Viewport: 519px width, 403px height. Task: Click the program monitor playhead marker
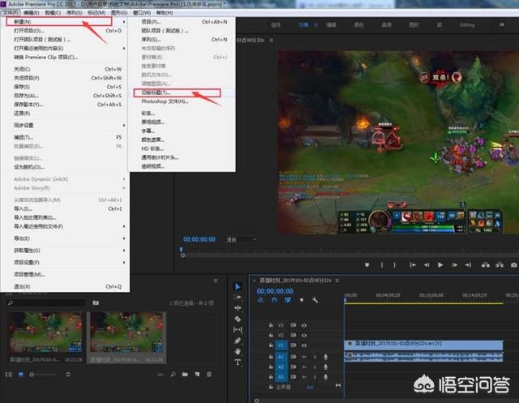click(182, 249)
